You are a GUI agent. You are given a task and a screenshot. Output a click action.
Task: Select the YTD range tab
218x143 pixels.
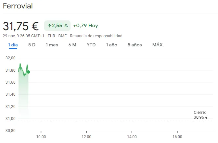pos(91,45)
